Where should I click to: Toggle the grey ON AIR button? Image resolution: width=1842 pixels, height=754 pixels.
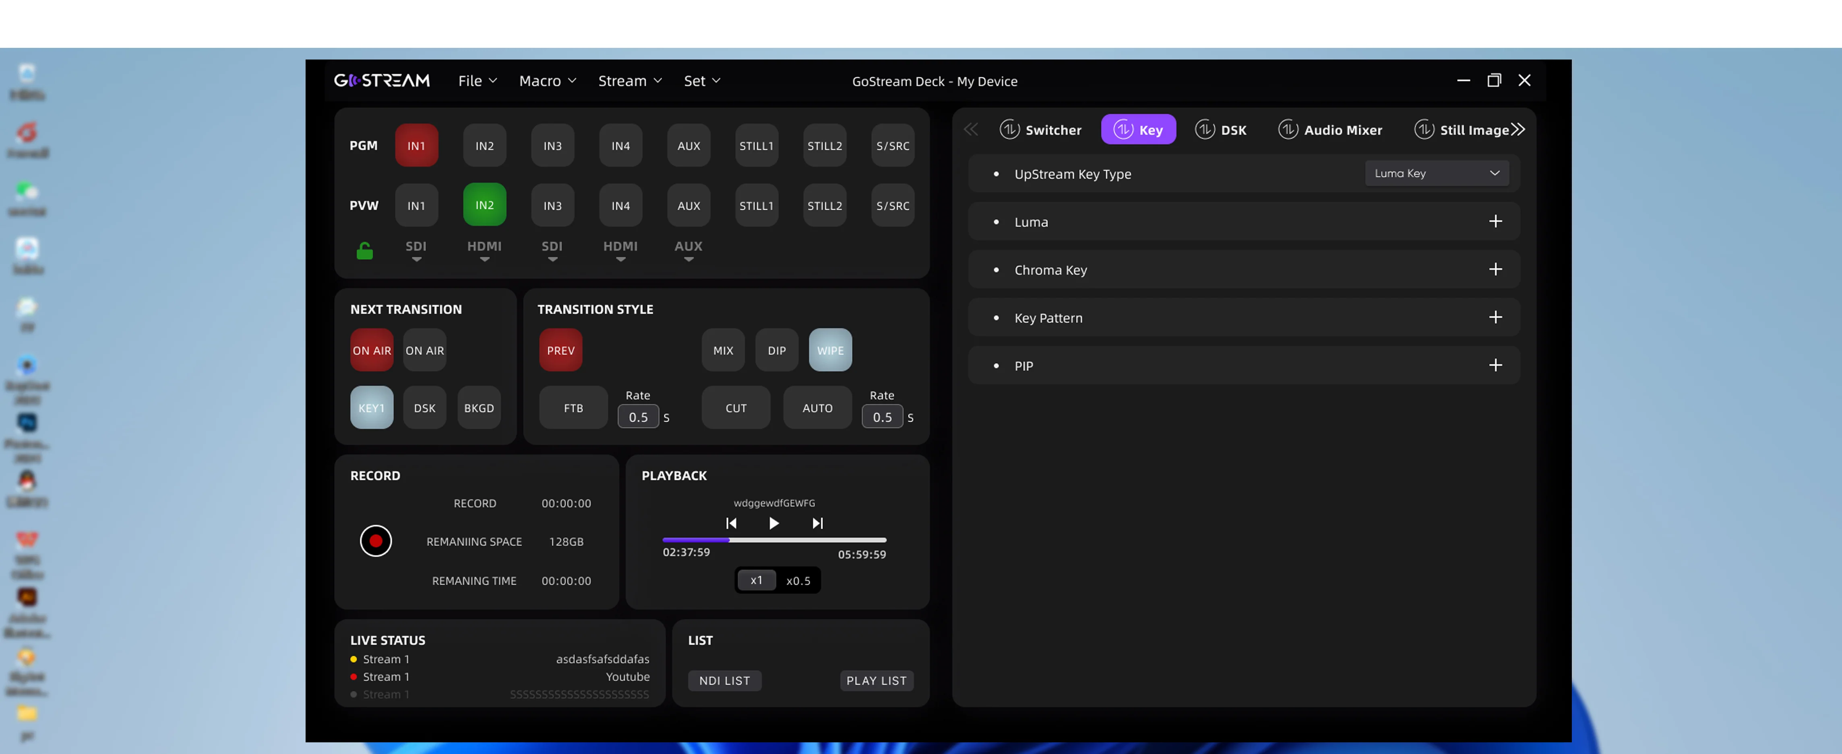tap(425, 350)
